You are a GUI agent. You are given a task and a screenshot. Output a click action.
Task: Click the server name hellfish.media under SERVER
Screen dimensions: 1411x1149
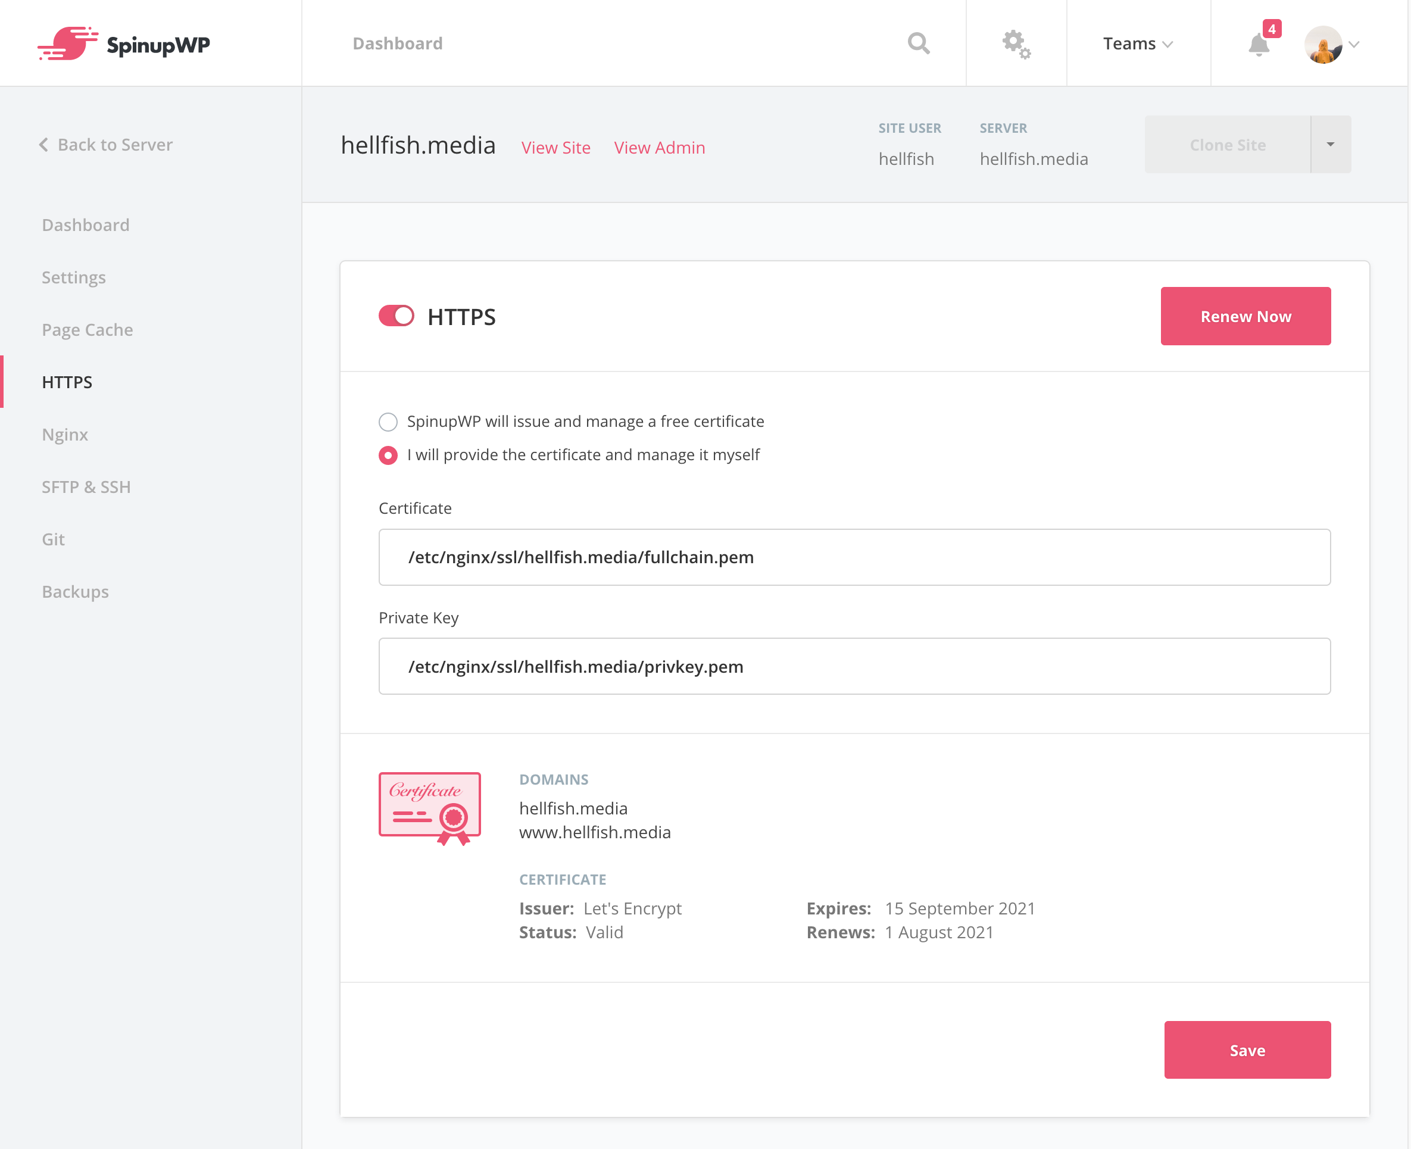pyautogui.click(x=1034, y=159)
